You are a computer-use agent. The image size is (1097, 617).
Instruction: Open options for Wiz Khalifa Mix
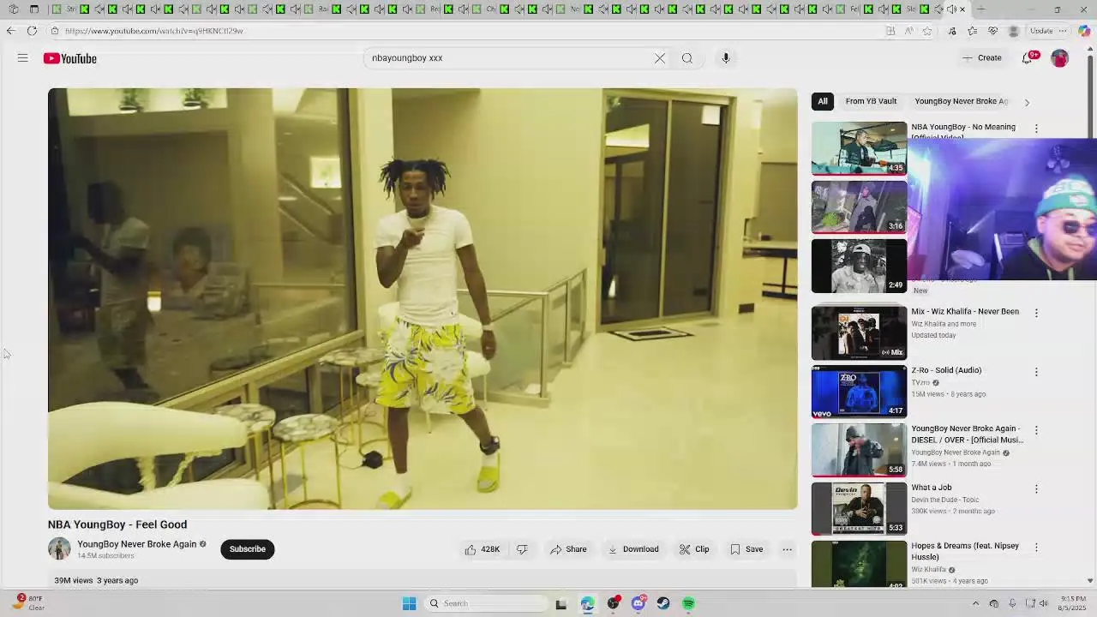[x=1036, y=314]
